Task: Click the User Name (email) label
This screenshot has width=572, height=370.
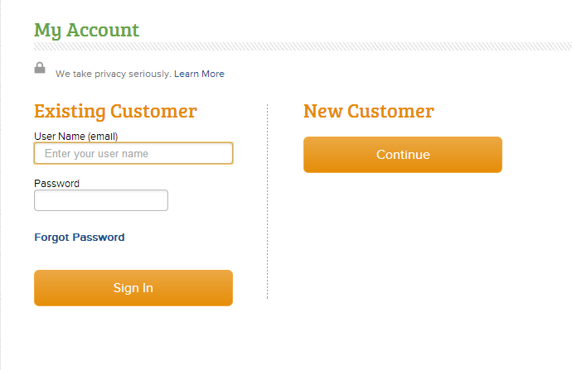Action: (x=76, y=137)
